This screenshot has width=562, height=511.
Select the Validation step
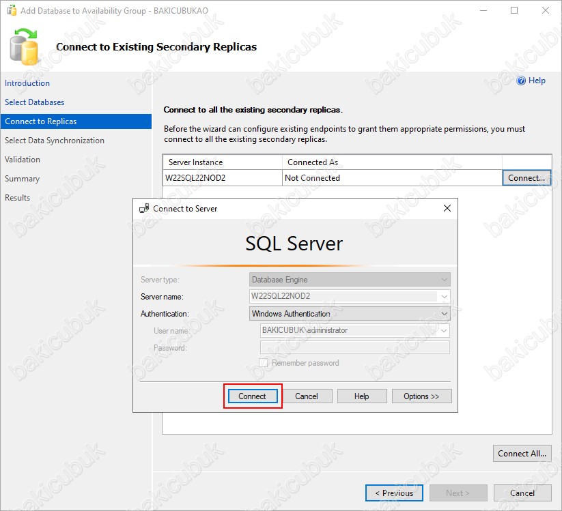point(23,160)
